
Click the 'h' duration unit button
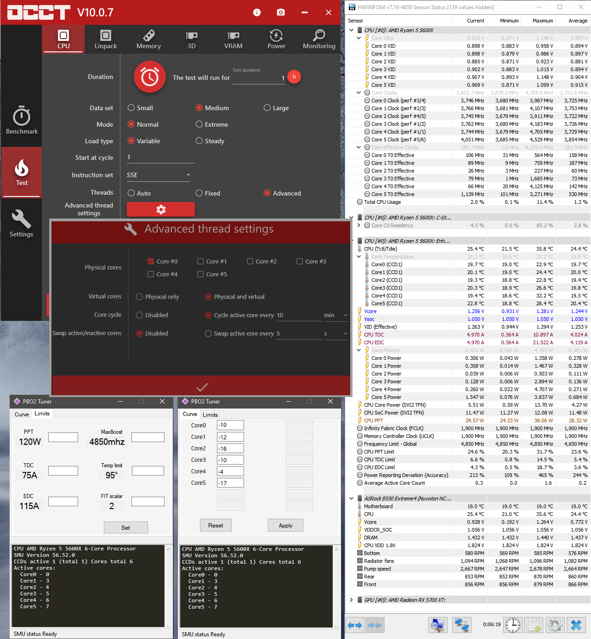[294, 77]
